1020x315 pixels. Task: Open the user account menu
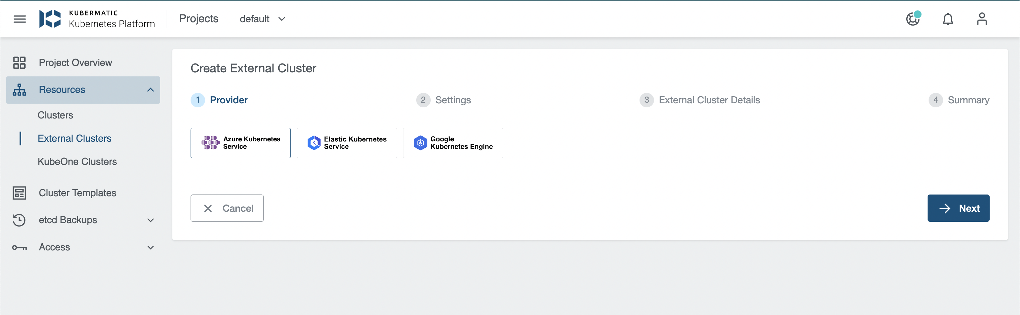[982, 19]
